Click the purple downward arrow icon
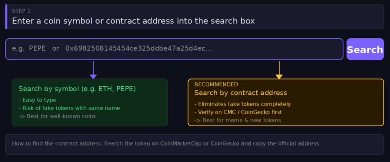Viewport: 390px width, 162px height. (93, 71)
